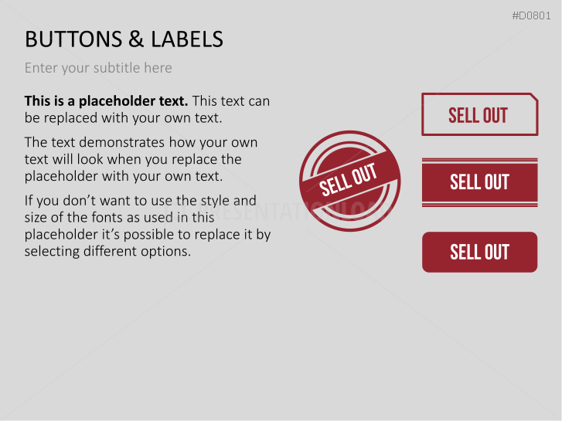Select the "BUTTONS & LABELS" slide title
Image resolution: width=562 pixels, height=421 pixels.
coord(124,39)
